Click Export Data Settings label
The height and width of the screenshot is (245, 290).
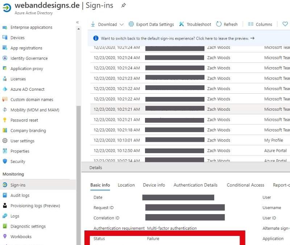[155, 24]
